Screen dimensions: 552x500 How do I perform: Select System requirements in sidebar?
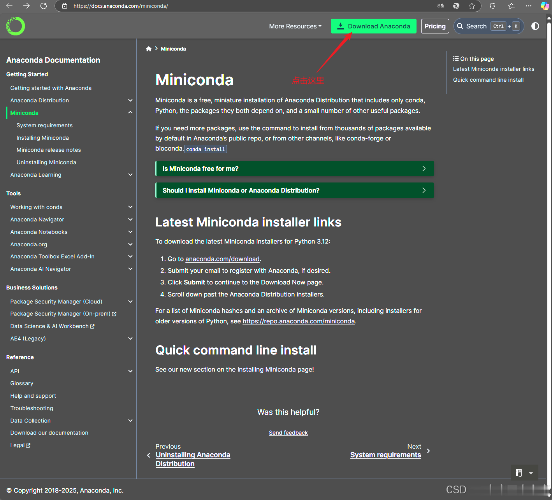point(44,125)
